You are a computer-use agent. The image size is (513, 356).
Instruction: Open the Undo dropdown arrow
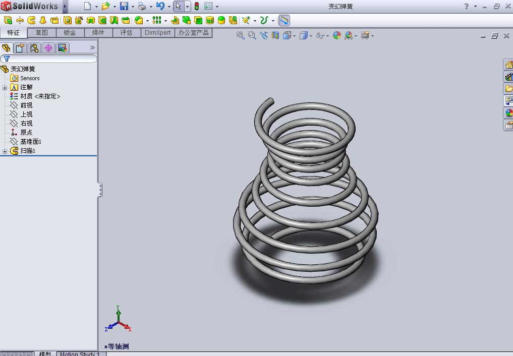[169, 6]
